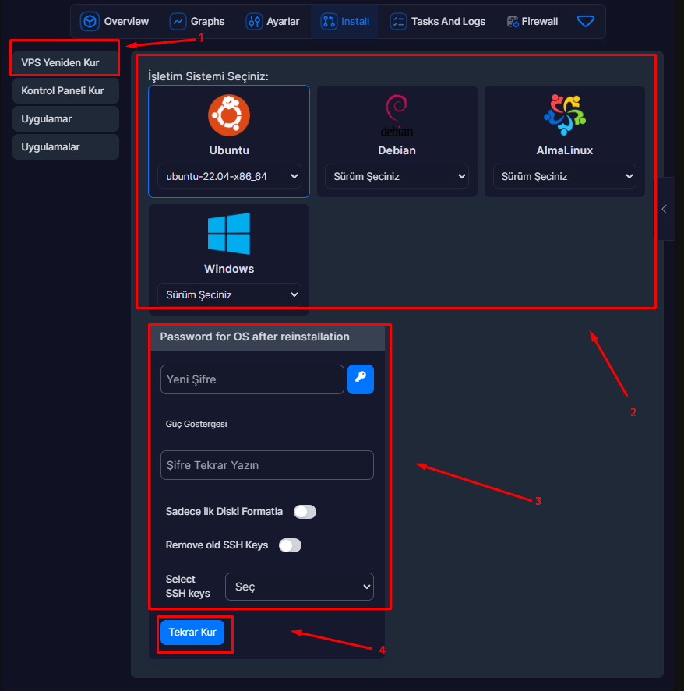684x691 pixels.
Task: Toggle Remove old SSH Keys switch
Action: (x=290, y=545)
